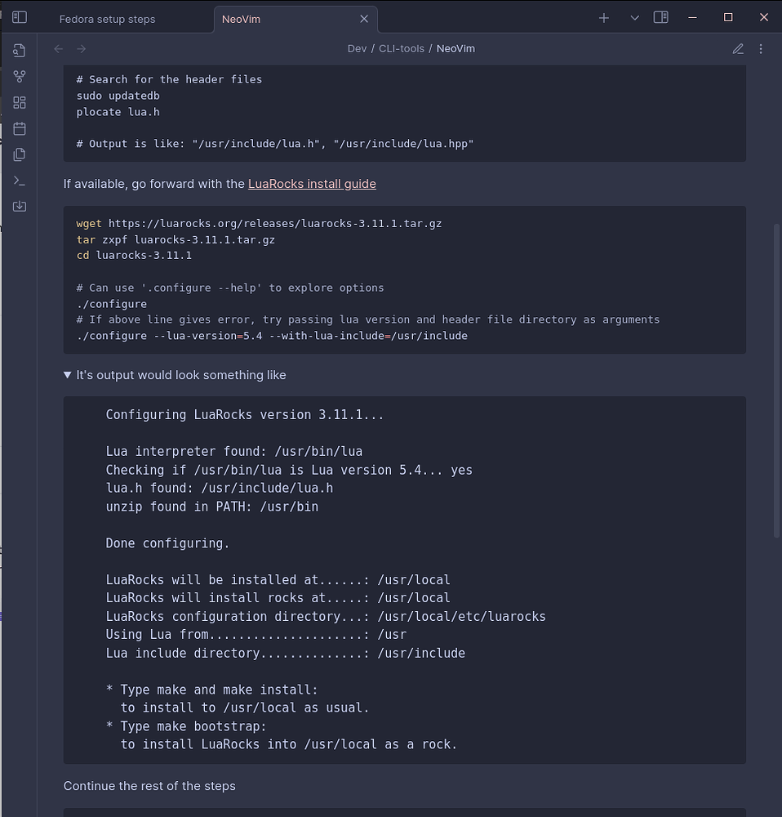The width and height of the screenshot is (782, 817).
Task: Click the import download icon in ribbon
Action: click(x=20, y=207)
